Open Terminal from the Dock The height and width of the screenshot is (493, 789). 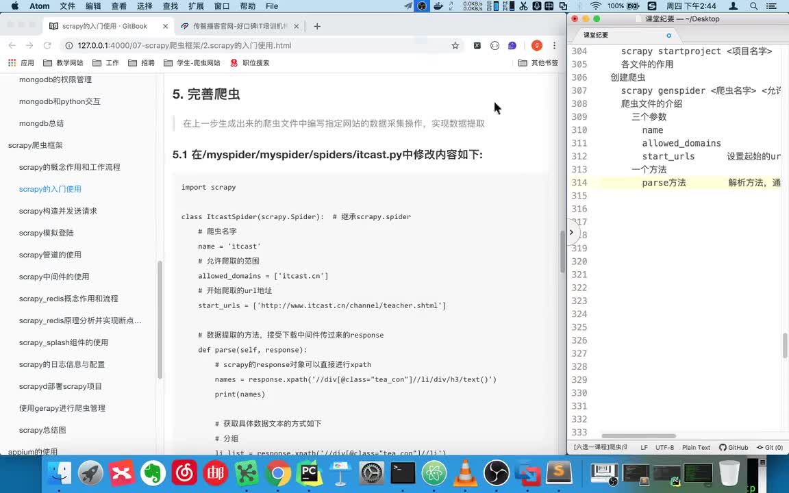(403, 473)
